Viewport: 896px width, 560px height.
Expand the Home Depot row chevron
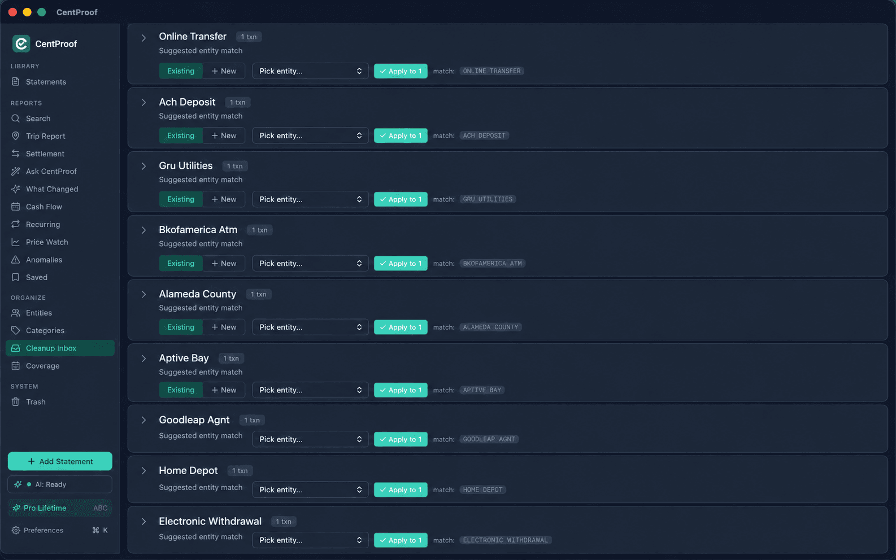[143, 471]
